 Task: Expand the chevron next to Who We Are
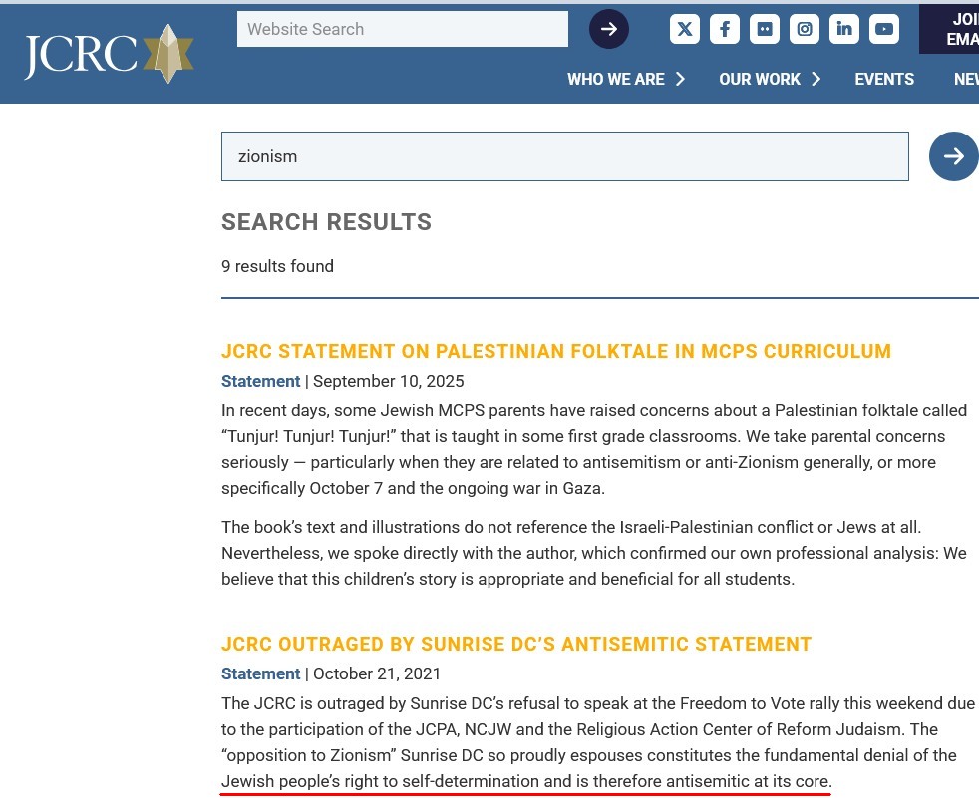click(681, 79)
